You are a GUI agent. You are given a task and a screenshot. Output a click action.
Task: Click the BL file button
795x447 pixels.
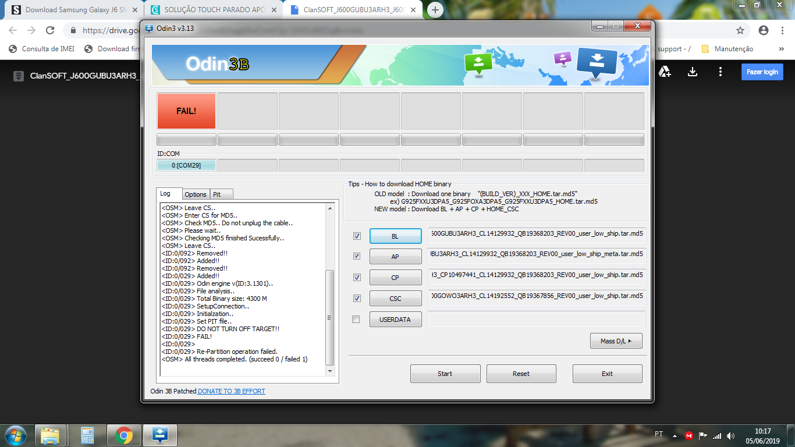[x=395, y=236]
